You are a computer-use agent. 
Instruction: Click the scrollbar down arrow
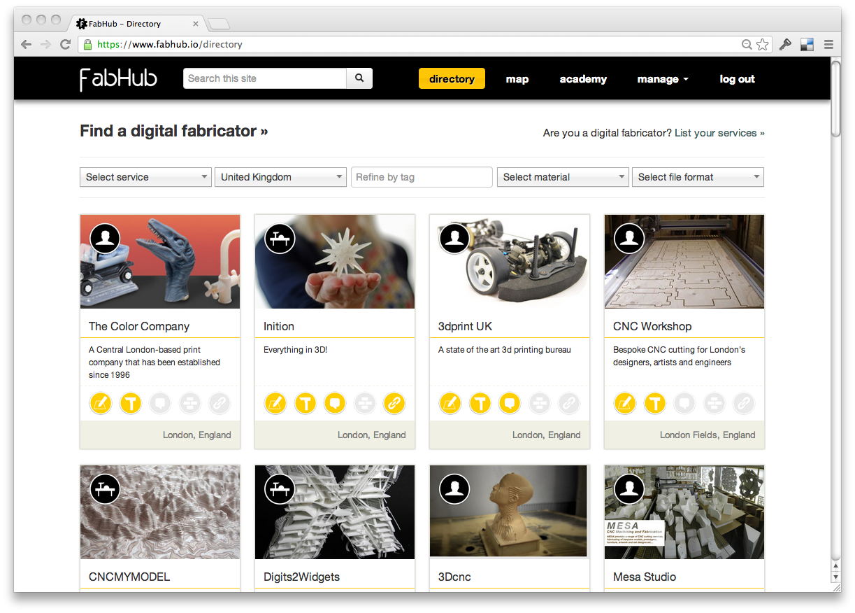tap(835, 577)
